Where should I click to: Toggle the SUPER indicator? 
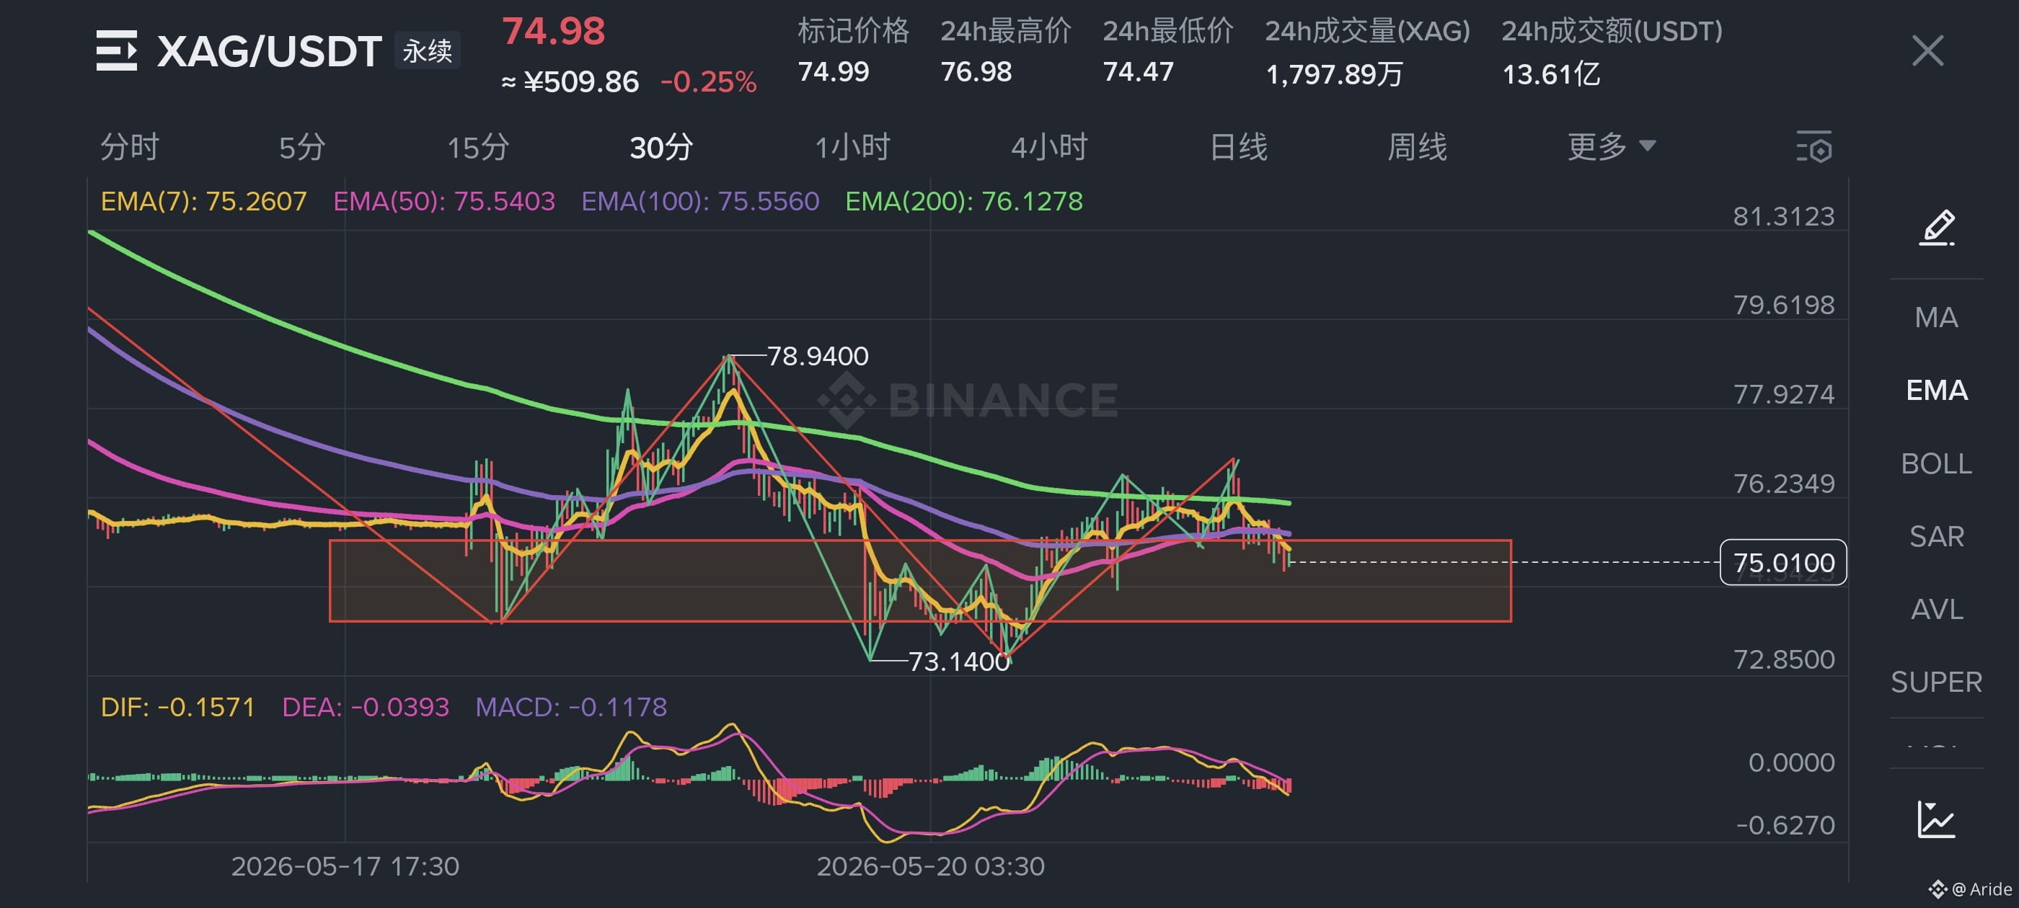(1937, 682)
